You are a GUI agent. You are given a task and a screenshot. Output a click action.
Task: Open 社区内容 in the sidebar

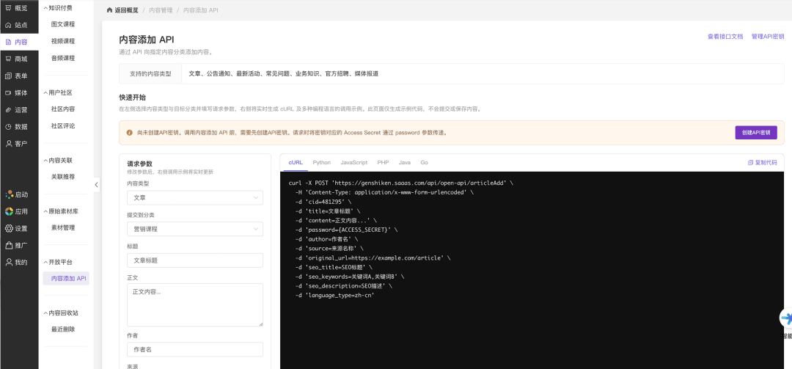pyautogui.click(x=63, y=109)
